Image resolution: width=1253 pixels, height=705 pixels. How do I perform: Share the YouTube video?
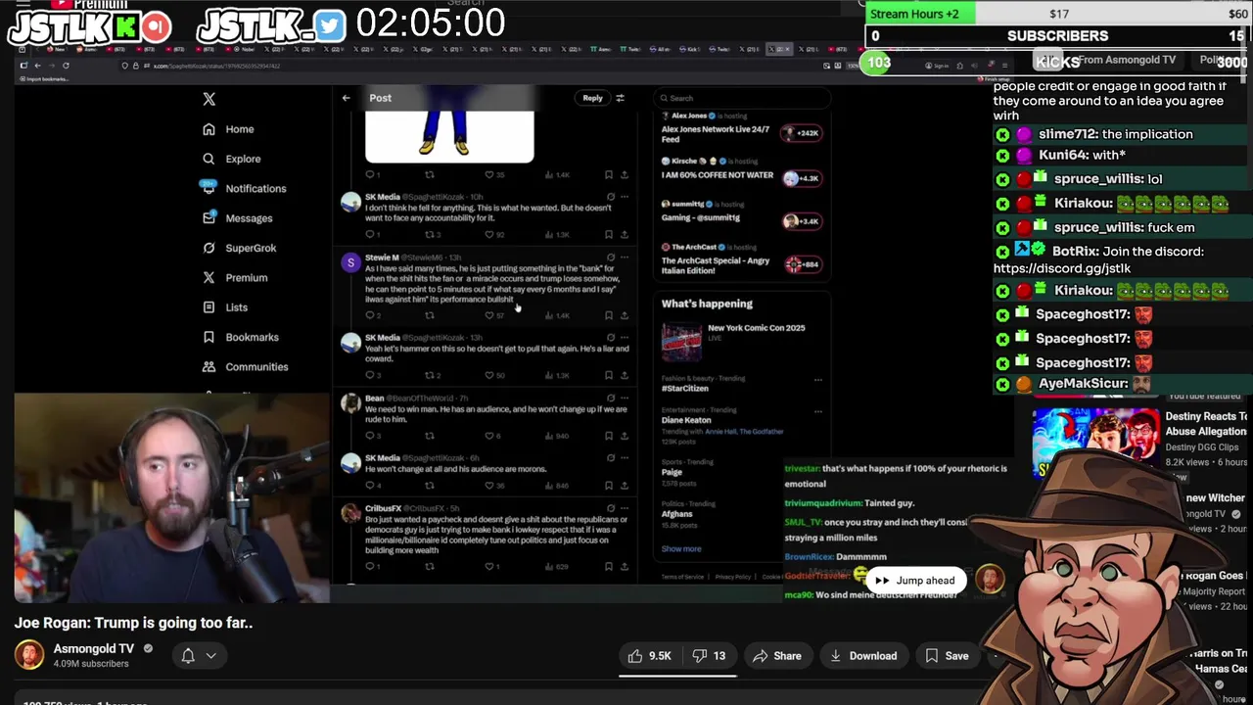pyautogui.click(x=776, y=656)
